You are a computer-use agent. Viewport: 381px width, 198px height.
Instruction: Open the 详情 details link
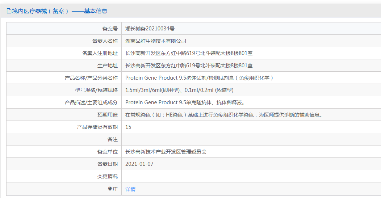pos(130,189)
